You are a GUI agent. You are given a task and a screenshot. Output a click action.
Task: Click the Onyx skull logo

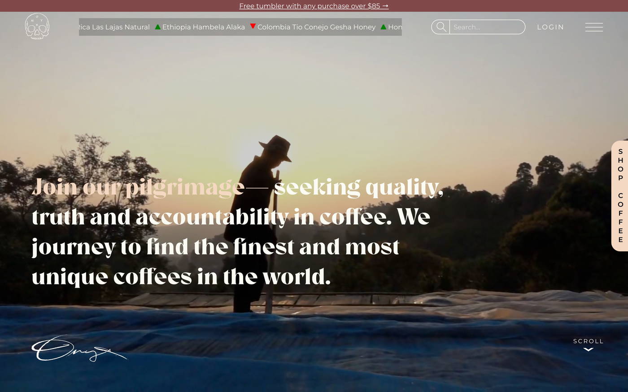[x=37, y=26]
